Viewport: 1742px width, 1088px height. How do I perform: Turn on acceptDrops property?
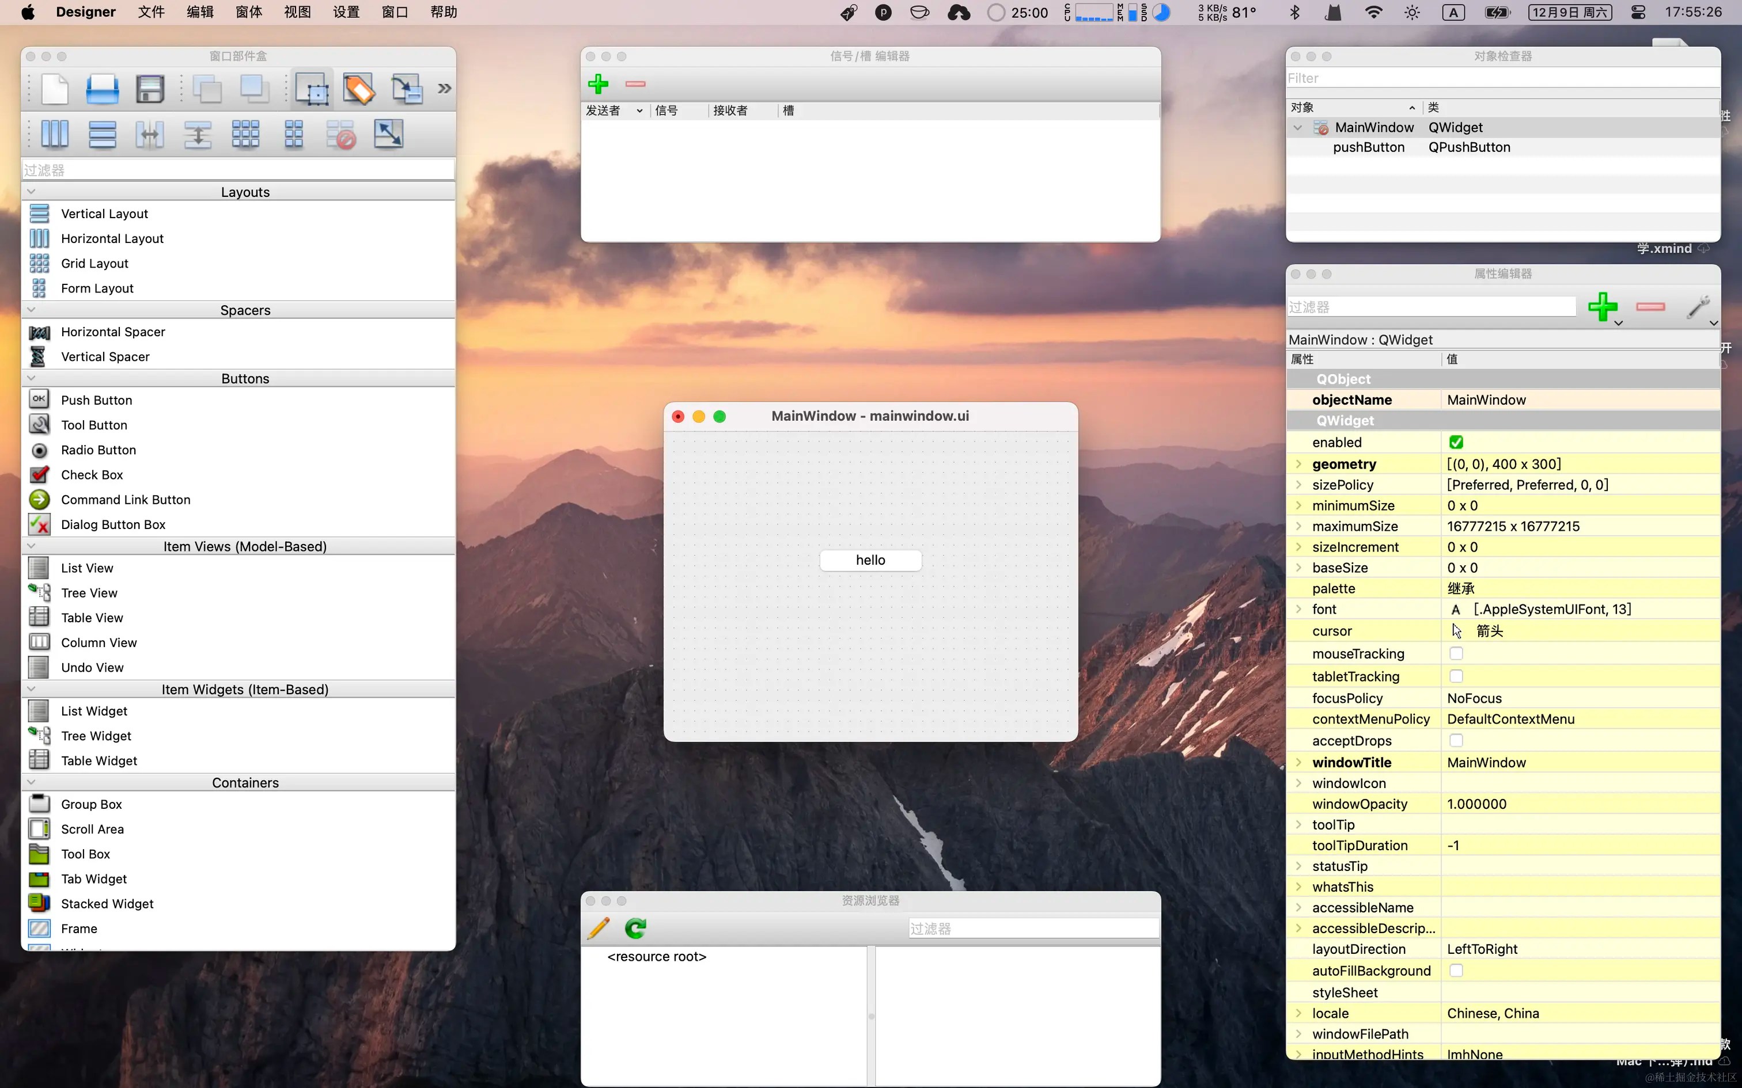(1456, 740)
